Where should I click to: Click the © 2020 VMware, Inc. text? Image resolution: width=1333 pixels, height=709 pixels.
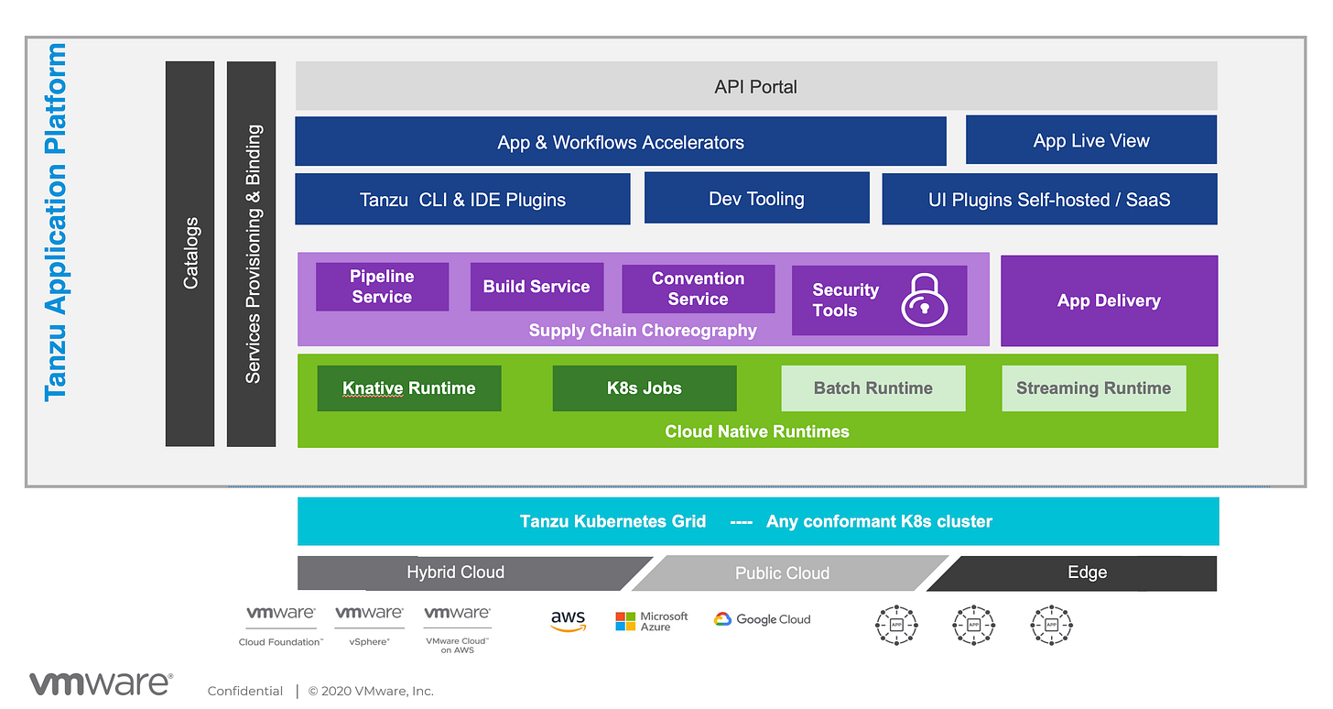[371, 691]
